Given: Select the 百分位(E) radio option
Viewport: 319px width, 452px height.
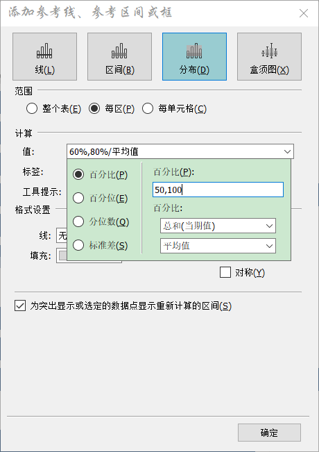Looking at the screenshot, I should click(x=78, y=198).
